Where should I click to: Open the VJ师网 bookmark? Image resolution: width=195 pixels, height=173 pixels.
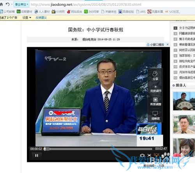click(58, 12)
